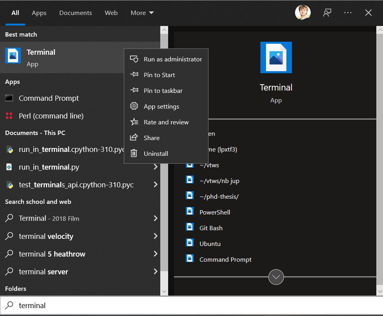Switch to the Web filter tab
This screenshot has width=383, height=316.
111,13
